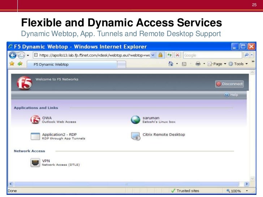Click the Home page icon
The height and width of the screenshot is (197, 263).
point(171,64)
